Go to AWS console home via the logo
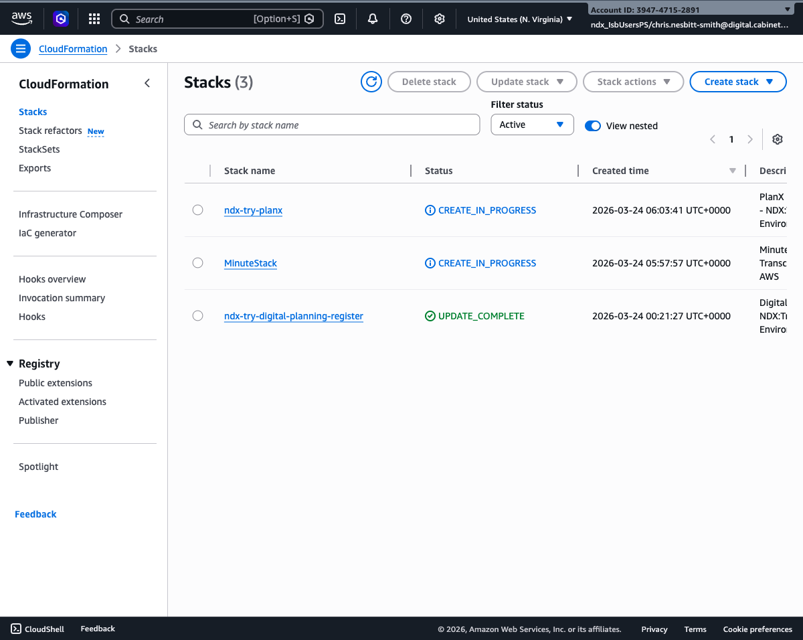This screenshot has height=640, width=803. point(22,19)
